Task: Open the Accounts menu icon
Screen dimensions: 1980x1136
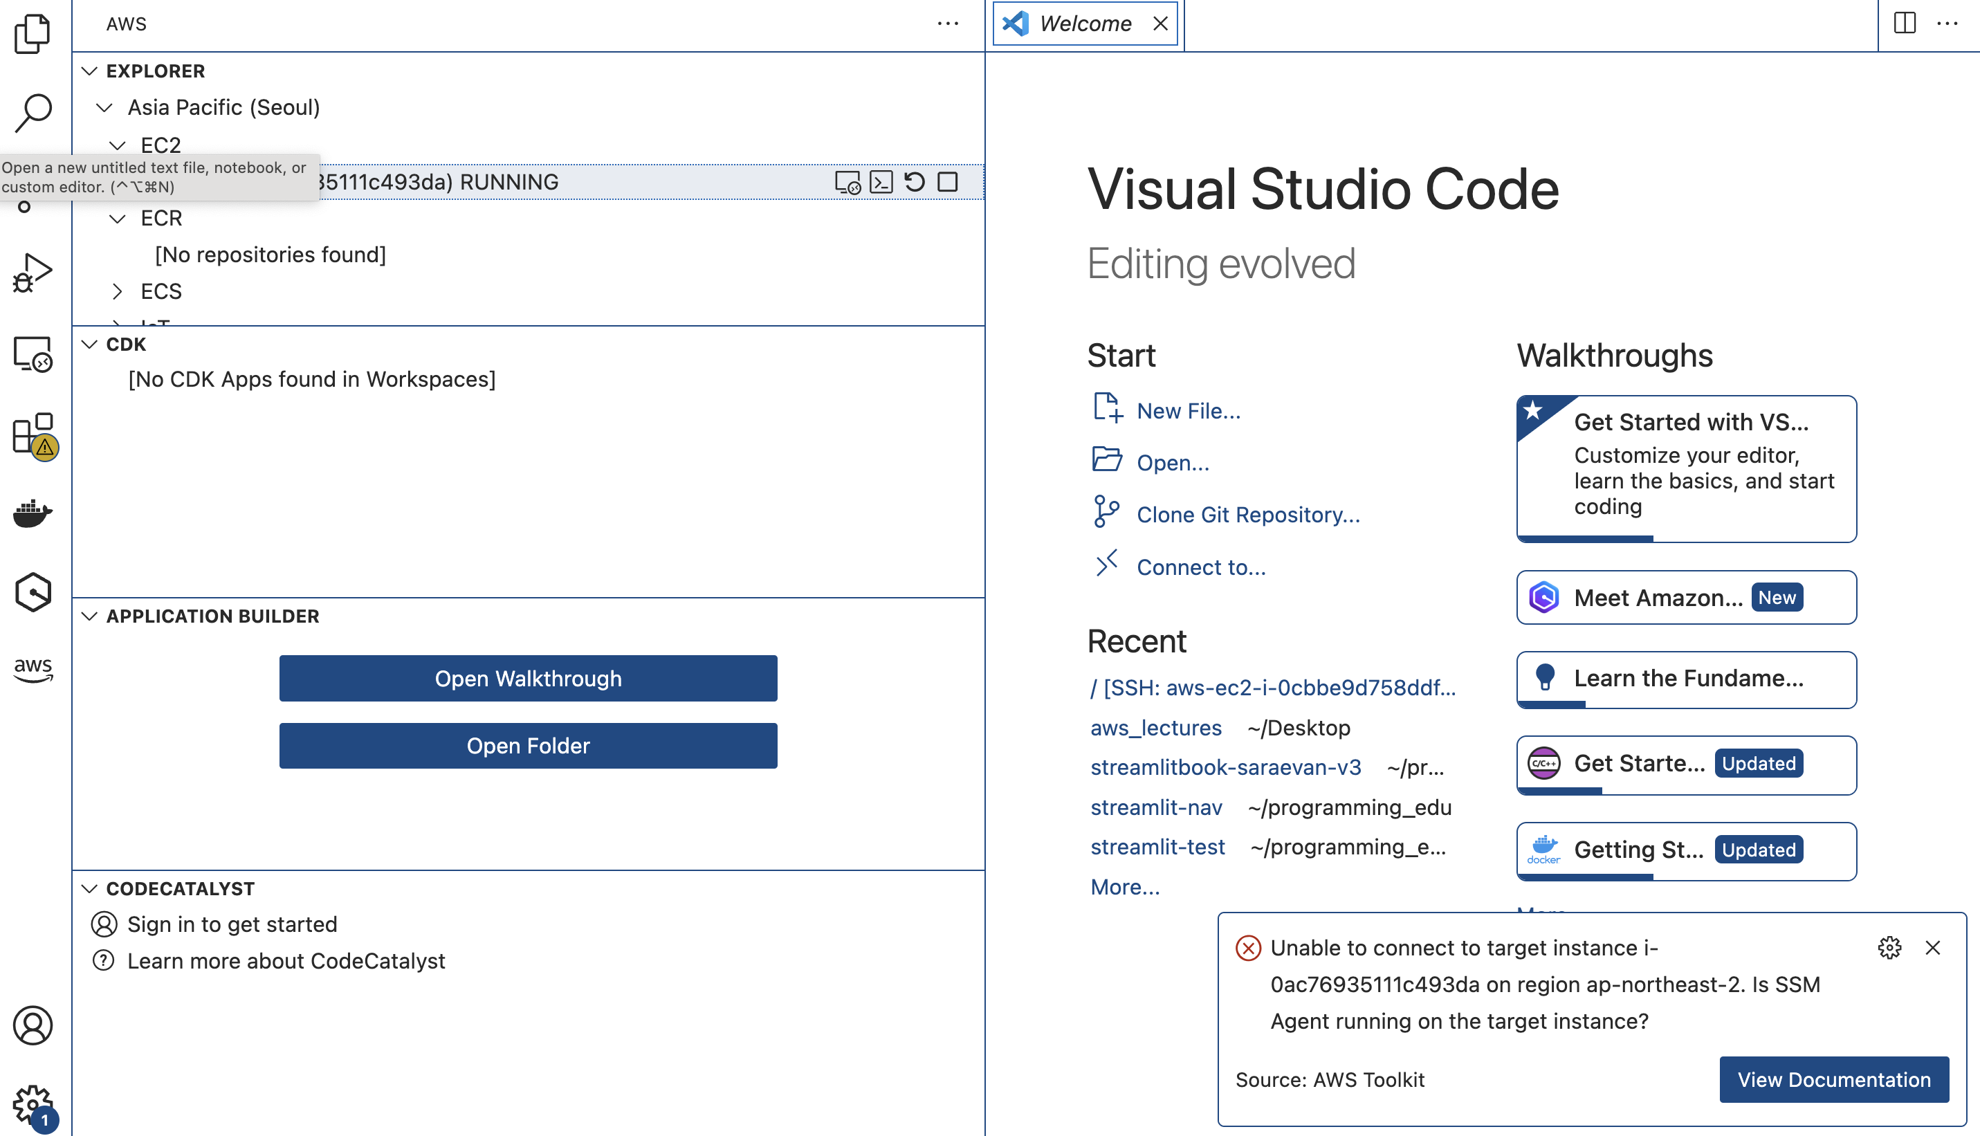Action: click(x=33, y=1025)
